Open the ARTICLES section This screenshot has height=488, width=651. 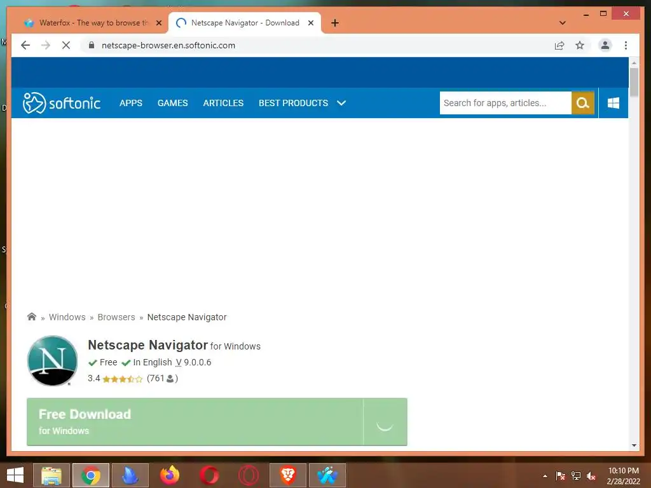(x=223, y=103)
